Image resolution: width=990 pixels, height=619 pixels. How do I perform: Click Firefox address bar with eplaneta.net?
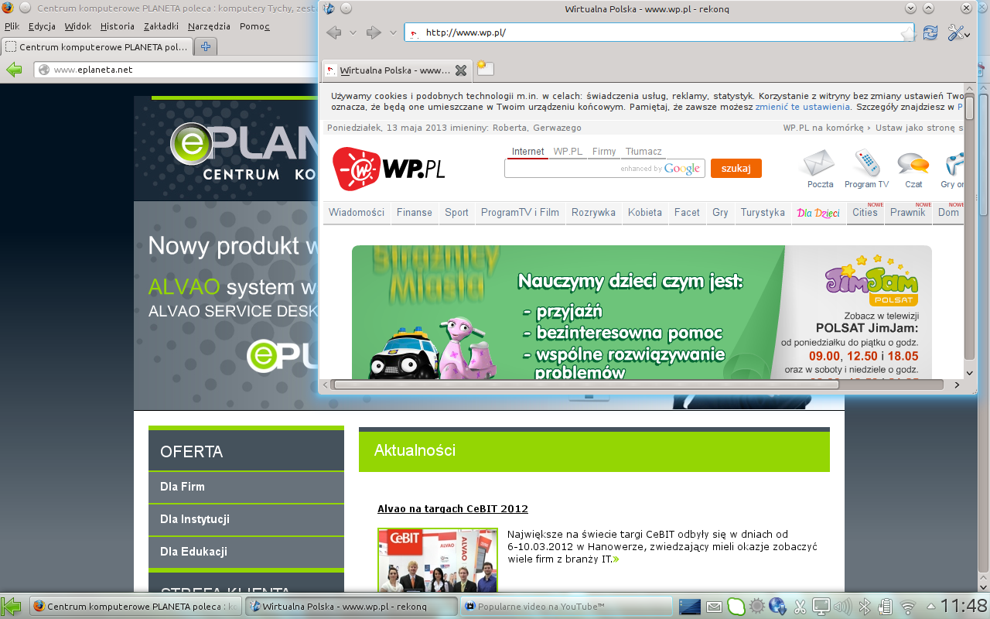coord(176,70)
